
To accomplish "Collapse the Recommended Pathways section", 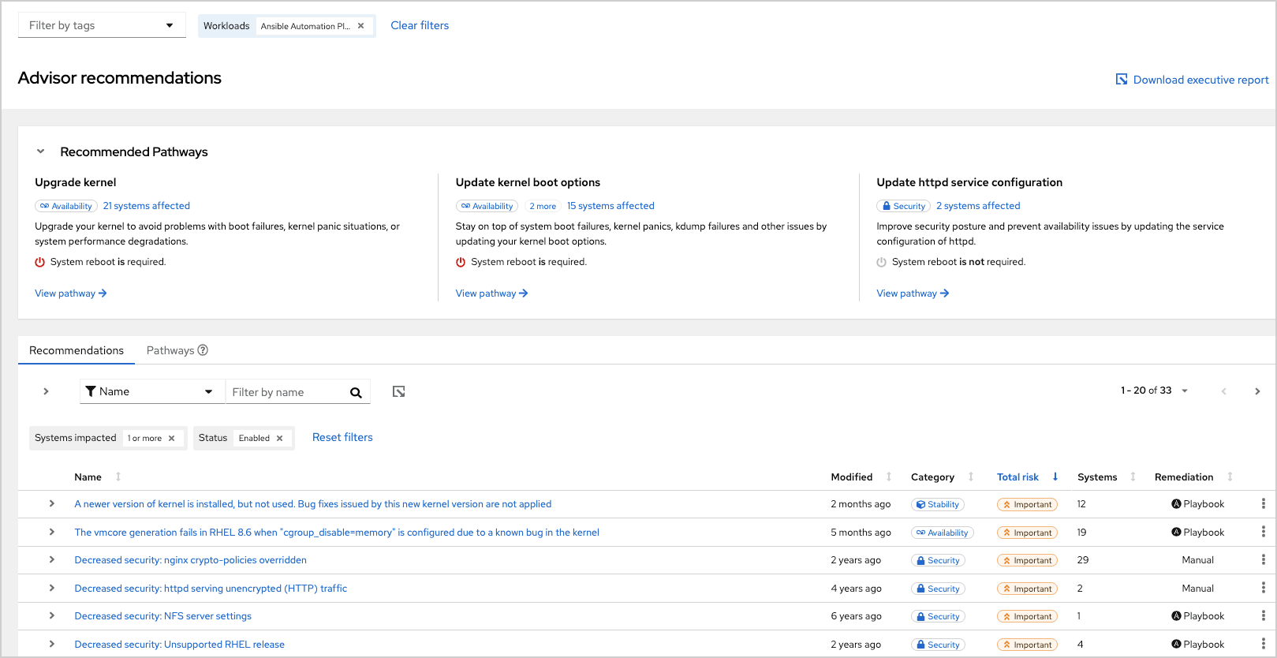I will [41, 151].
